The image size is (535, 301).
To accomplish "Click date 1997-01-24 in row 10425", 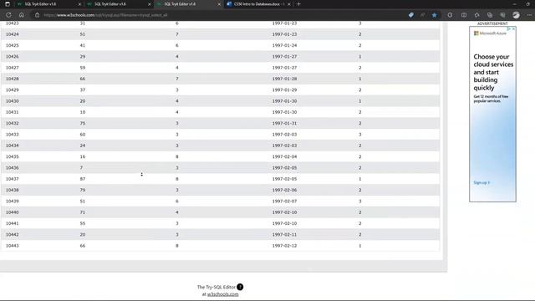I will click(284, 45).
